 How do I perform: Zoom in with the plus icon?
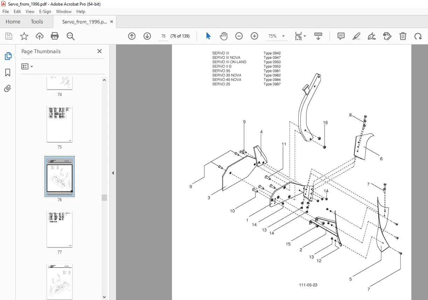pyautogui.click(x=254, y=36)
